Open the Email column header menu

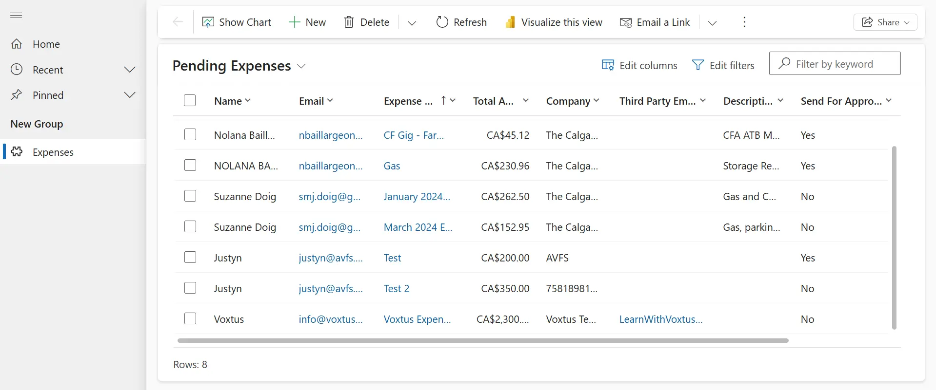pos(316,101)
